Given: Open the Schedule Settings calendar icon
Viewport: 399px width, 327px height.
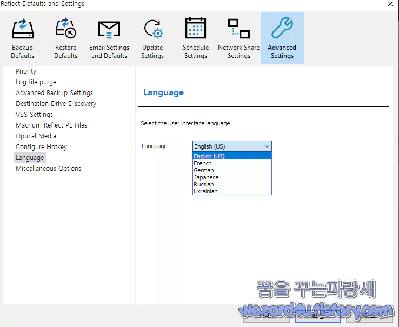Looking at the screenshot, I should (x=195, y=28).
